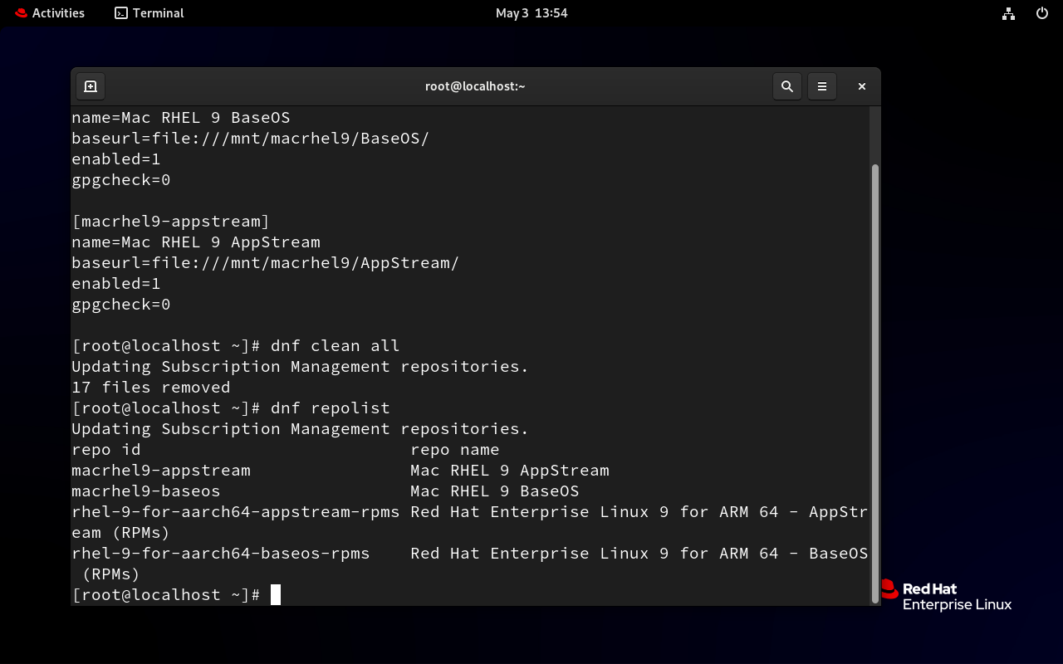Click the root@localhost:~ window title

[x=475, y=86]
